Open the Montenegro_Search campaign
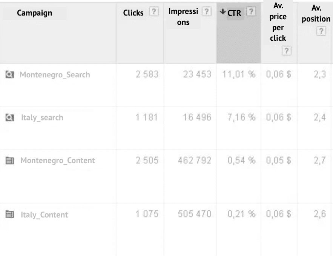This screenshot has height=256, width=333. tap(55, 74)
